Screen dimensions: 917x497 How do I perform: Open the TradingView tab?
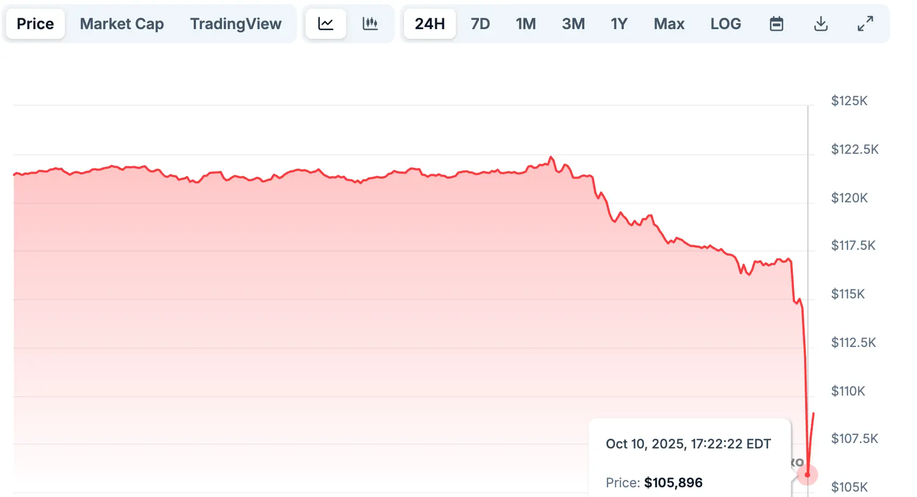(235, 24)
